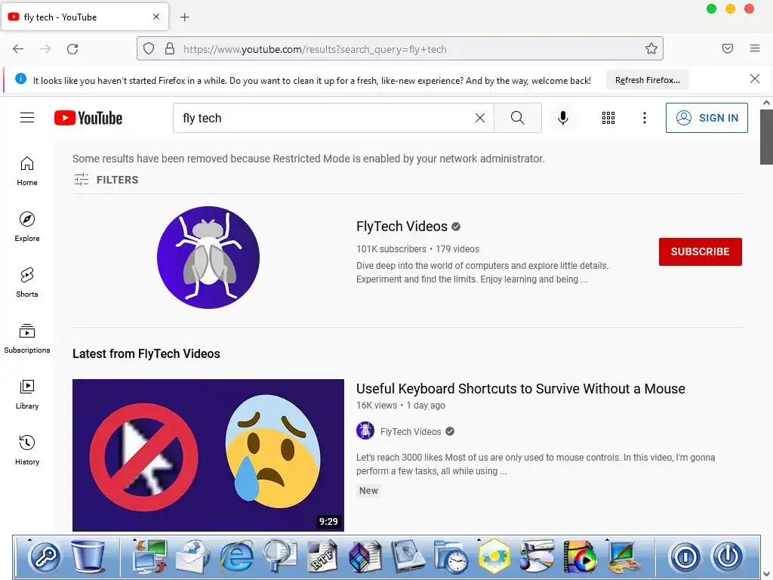Open the RTF document editor in dock

click(322, 557)
